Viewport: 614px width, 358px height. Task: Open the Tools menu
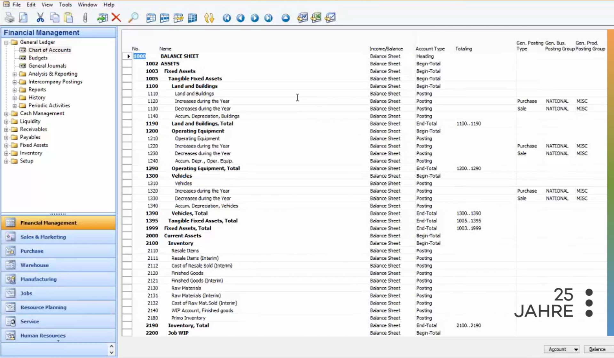pyautogui.click(x=65, y=4)
